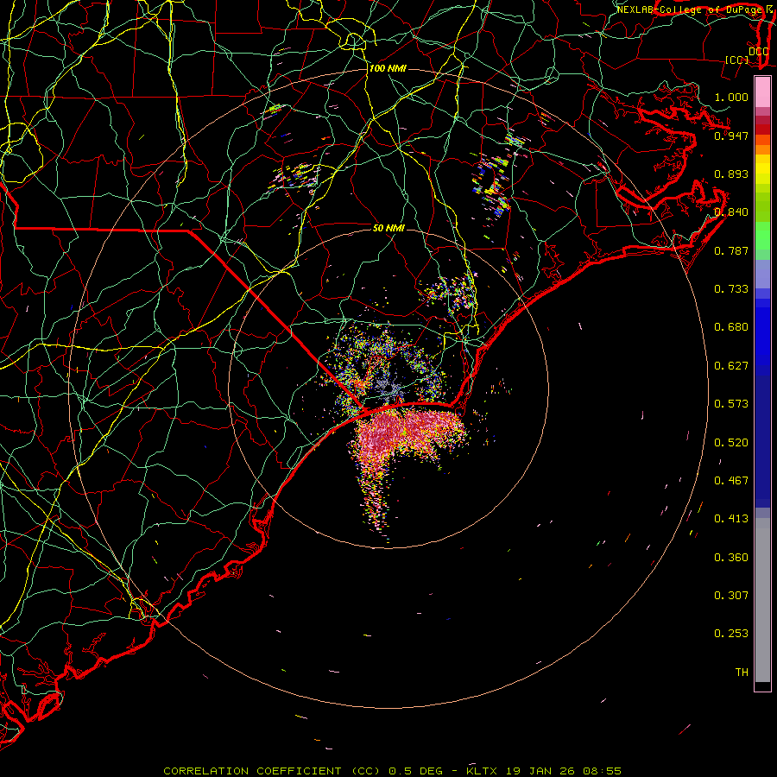Select the 1.000 value on the color scale
Screen dimensions: 777x777
point(731,97)
